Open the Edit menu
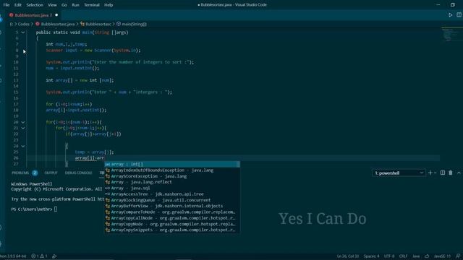Screen dimensions: 463x260 point(18,5)
